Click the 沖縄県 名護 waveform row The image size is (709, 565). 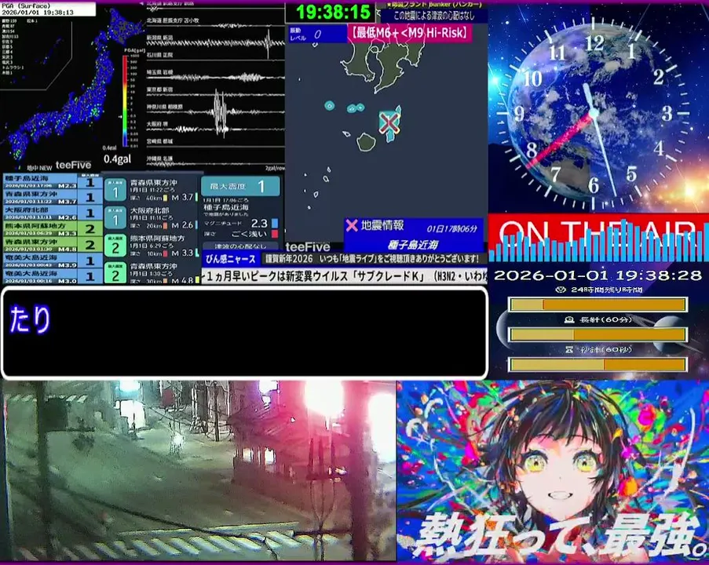click(215, 161)
